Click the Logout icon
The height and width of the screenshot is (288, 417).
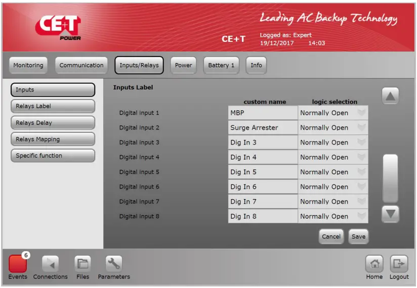coord(399,264)
